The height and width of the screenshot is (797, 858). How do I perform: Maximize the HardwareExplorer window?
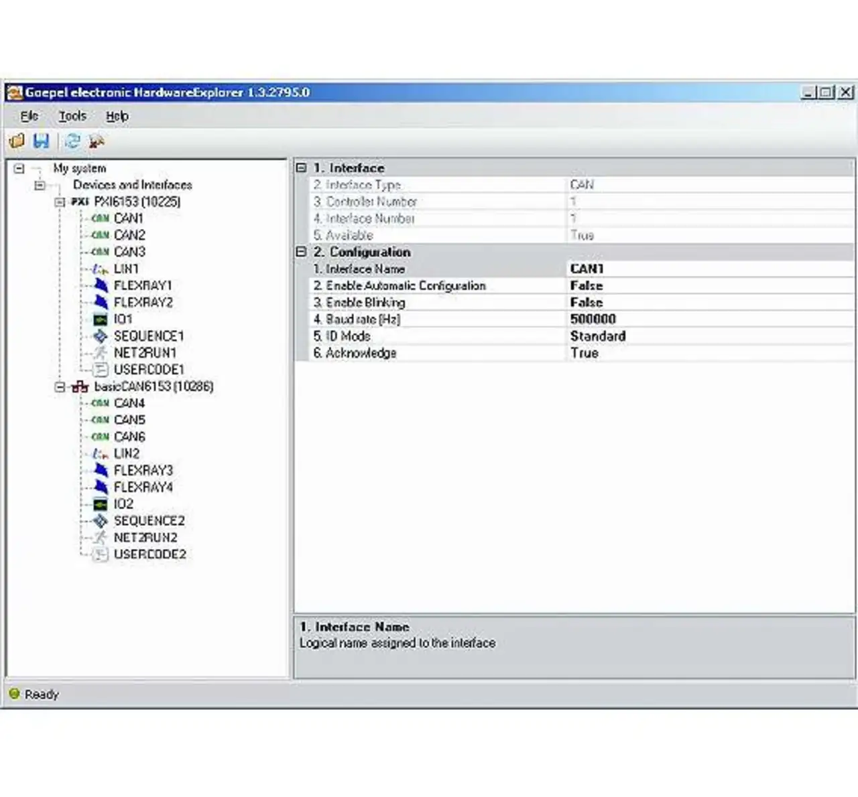827,92
